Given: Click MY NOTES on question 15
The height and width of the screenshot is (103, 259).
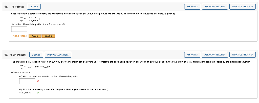Looking at the screenshot, I should 192,7.
